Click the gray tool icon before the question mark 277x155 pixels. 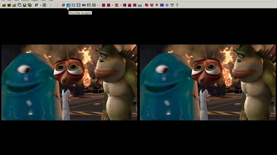tap(172, 5)
